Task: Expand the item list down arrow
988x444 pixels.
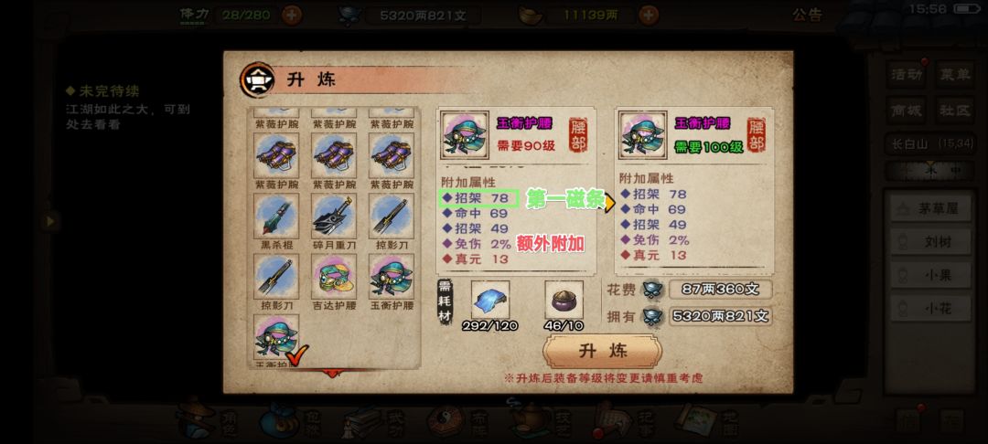Action: pyautogui.click(x=333, y=374)
